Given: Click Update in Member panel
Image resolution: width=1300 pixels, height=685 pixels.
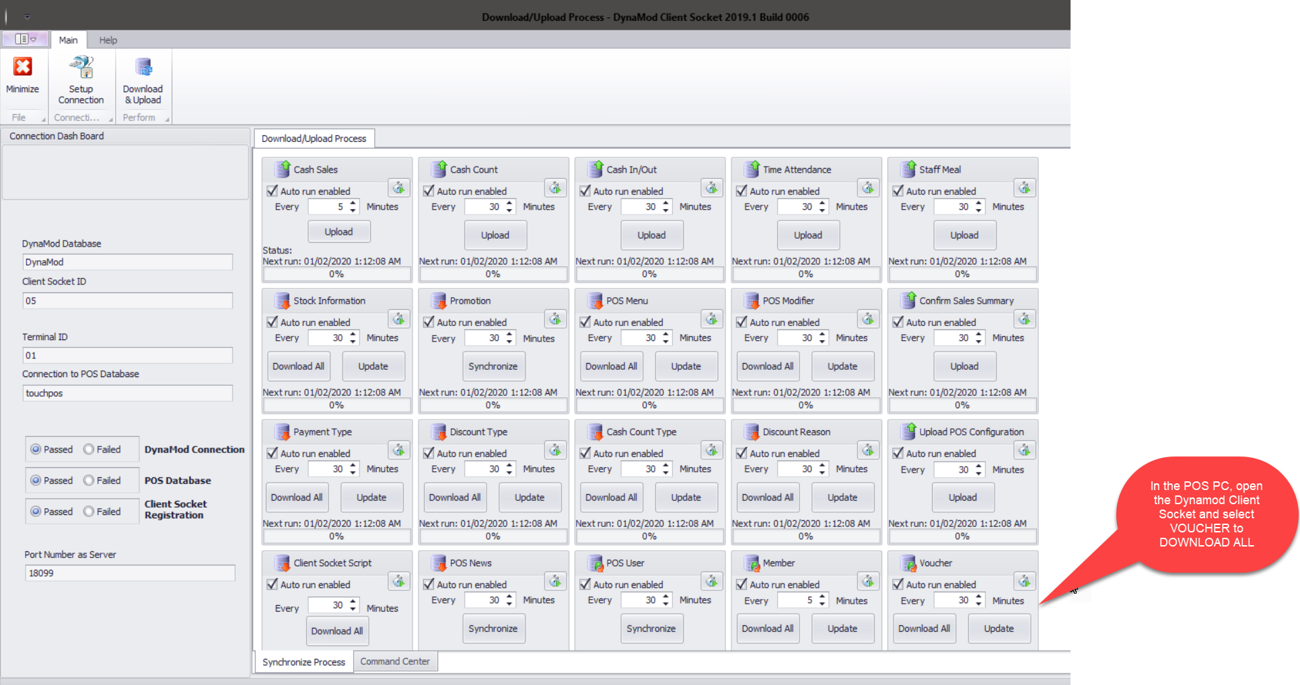Looking at the screenshot, I should click(842, 629).
